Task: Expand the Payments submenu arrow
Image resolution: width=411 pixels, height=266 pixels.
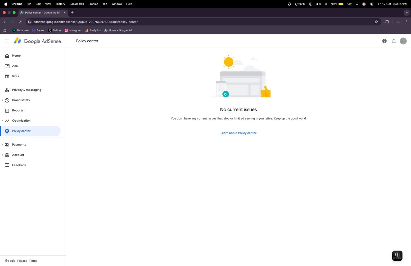Action: pyautogui.click(x=3, y=145)
